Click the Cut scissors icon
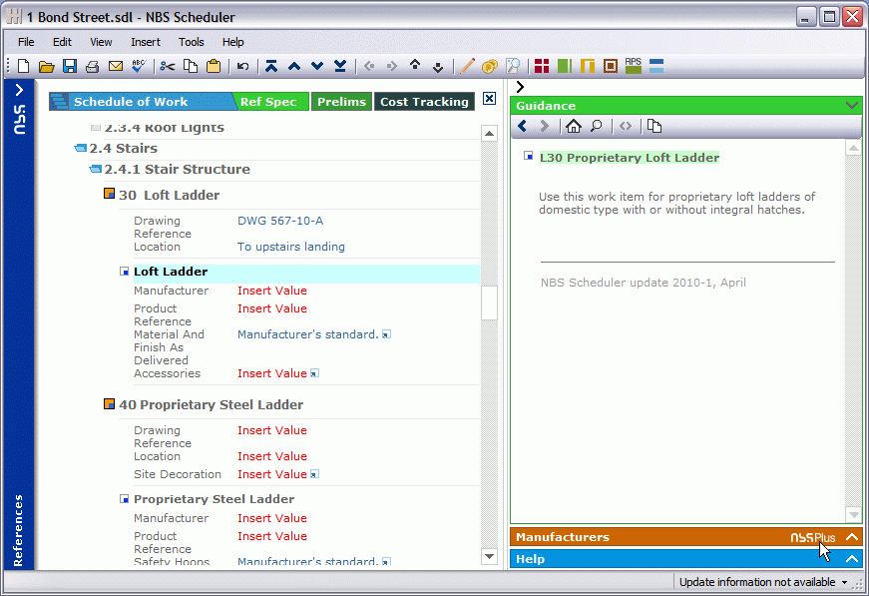This screenshot has width=869, height=596. [x=167, y=66]
